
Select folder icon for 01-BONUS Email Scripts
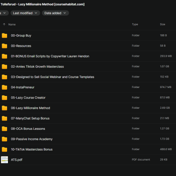point(4,56)
